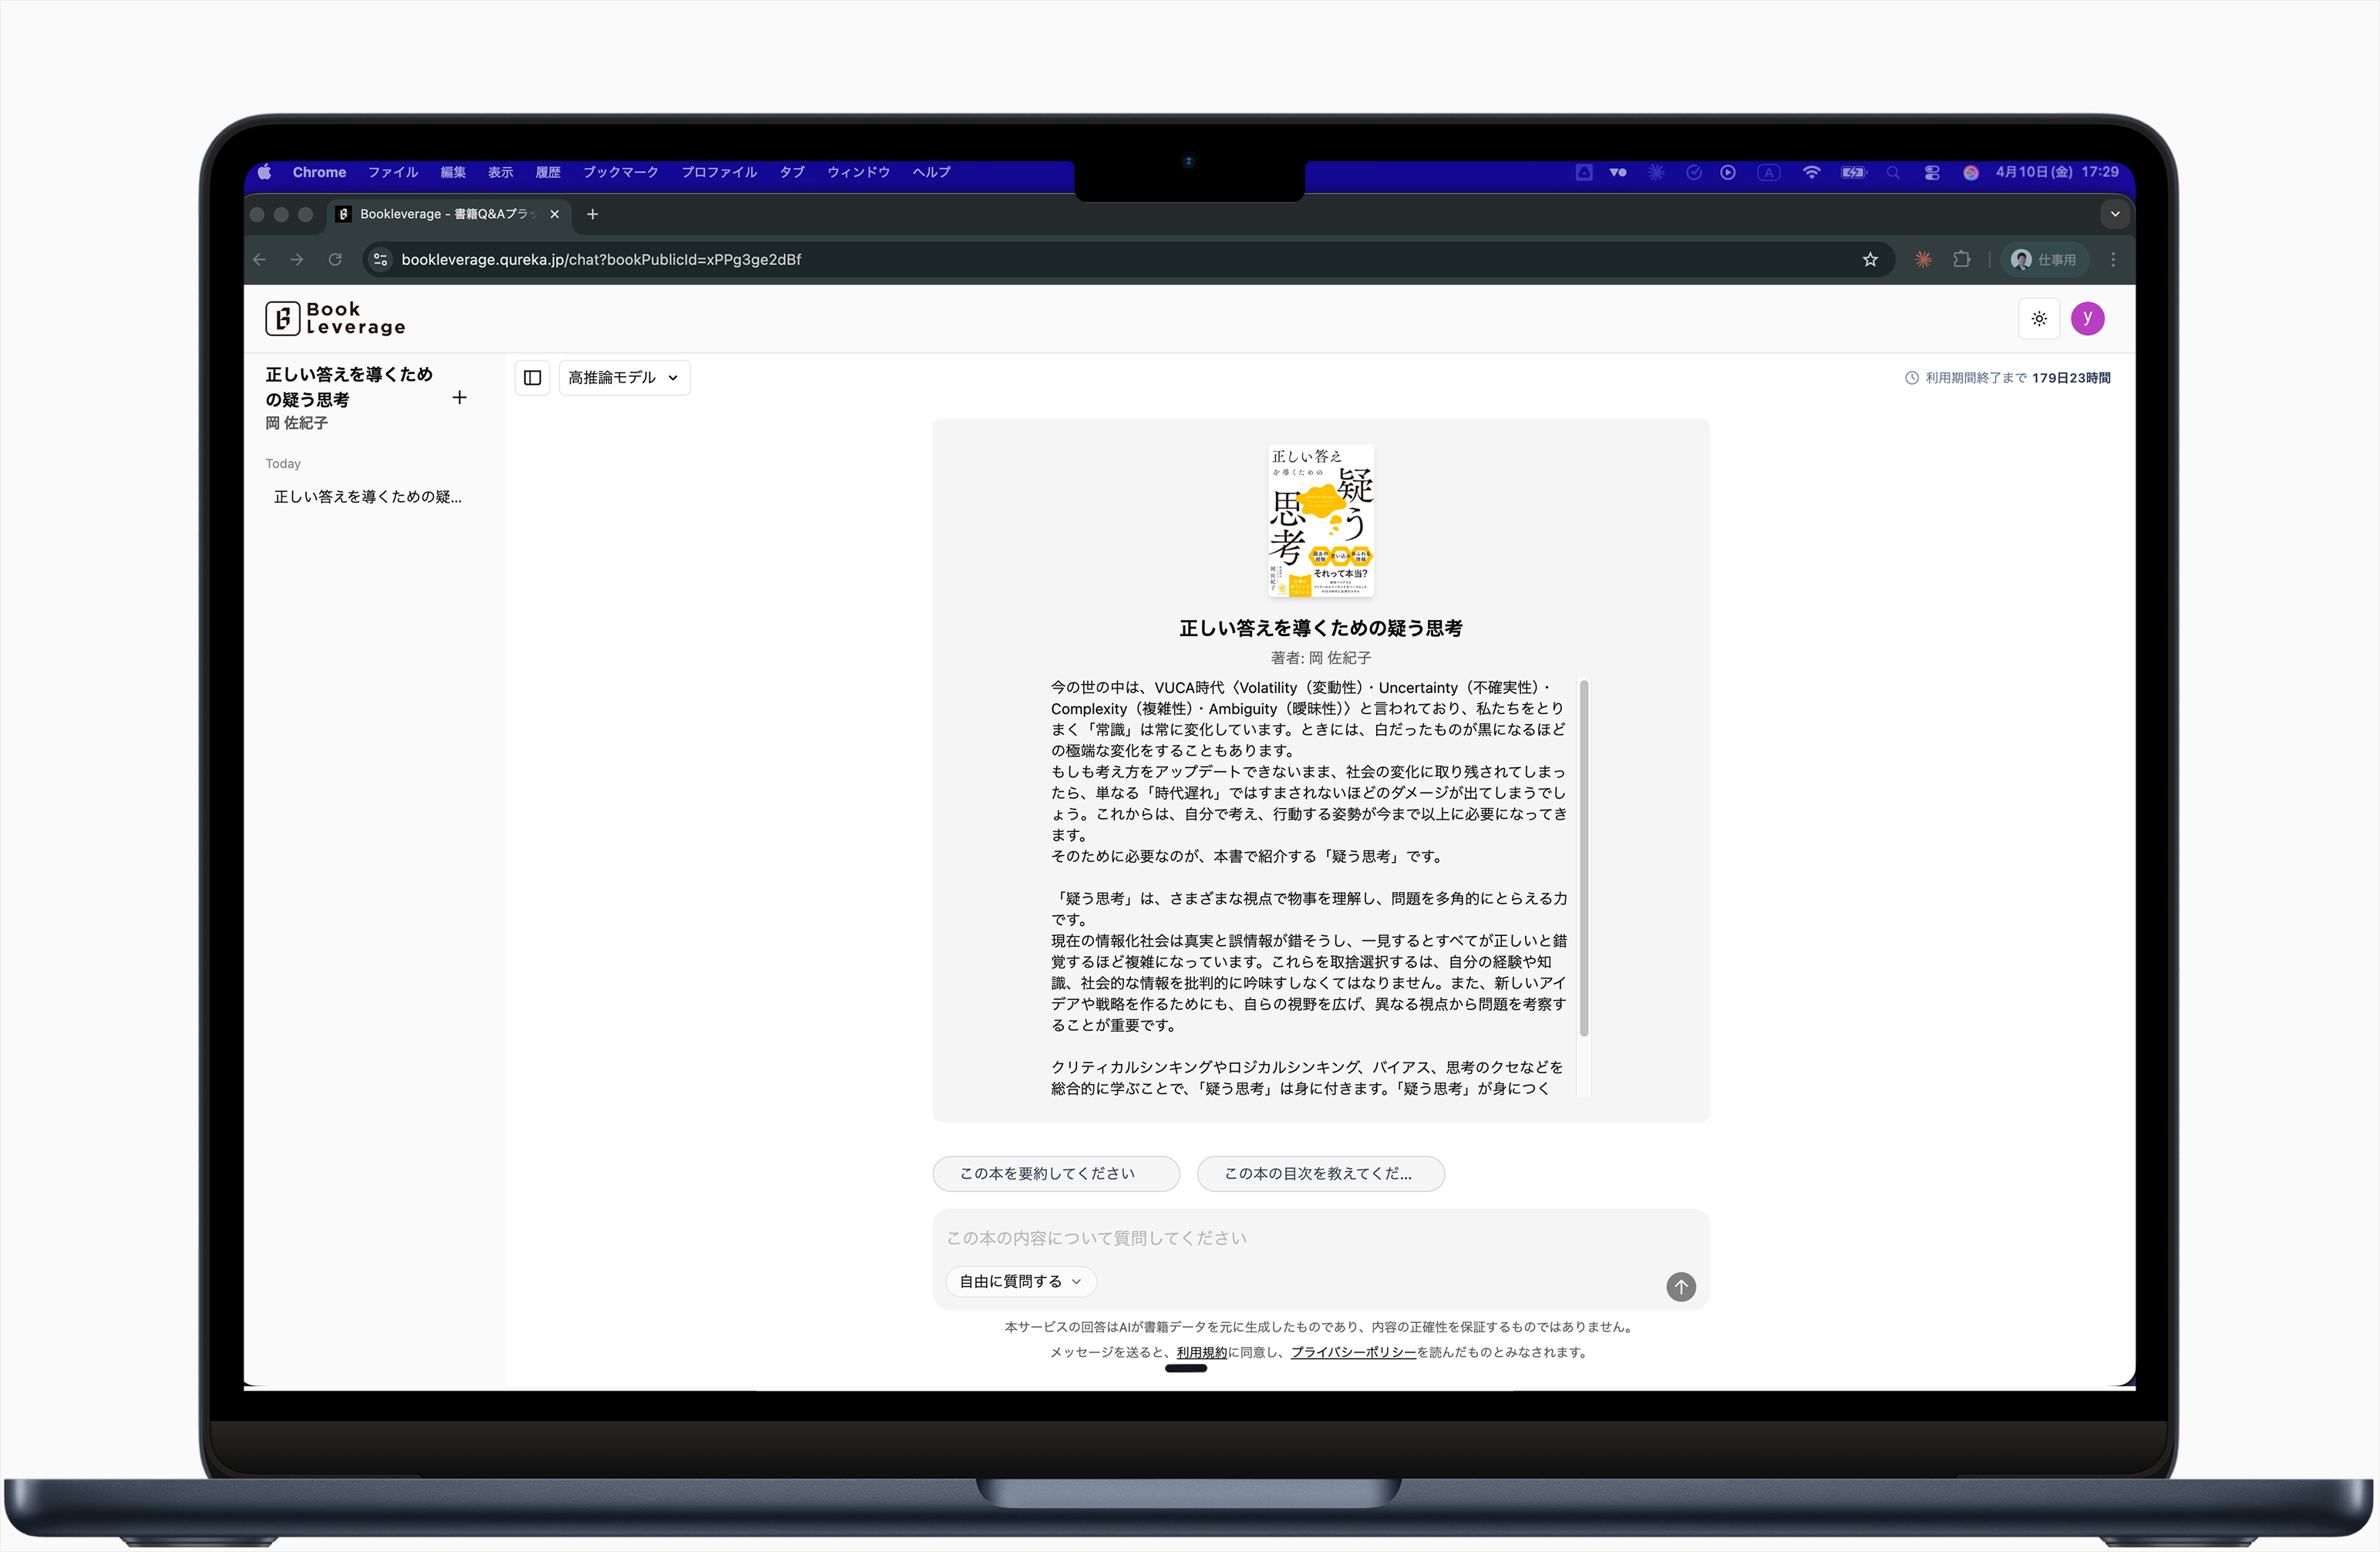This screenshot has height=1552, width=2380.
Task: Click the question input field
Action: [x=1300, y=1239]
